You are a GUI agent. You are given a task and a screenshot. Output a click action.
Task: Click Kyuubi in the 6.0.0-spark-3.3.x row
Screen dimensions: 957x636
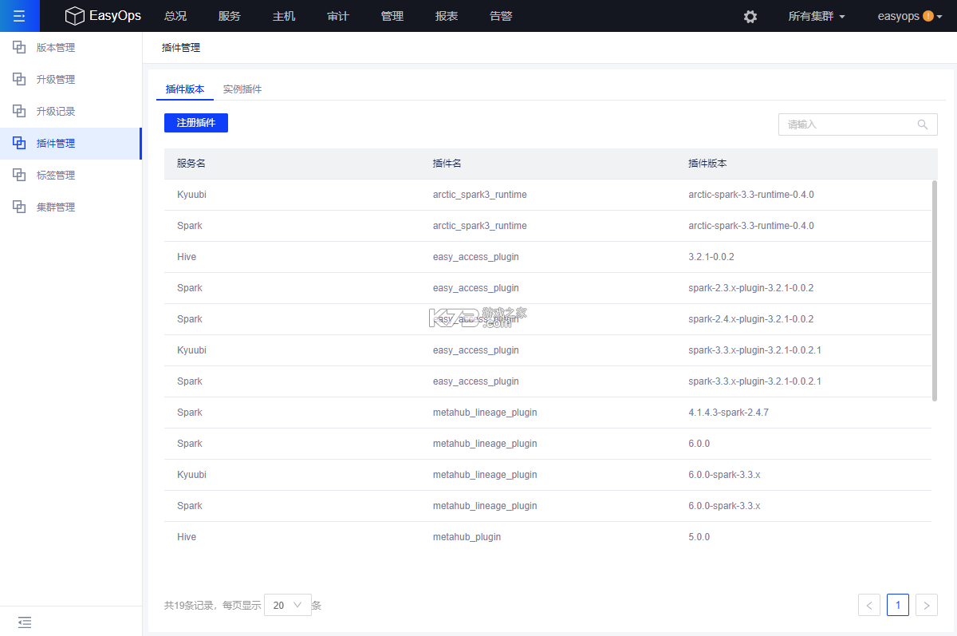tap(191, 475)
